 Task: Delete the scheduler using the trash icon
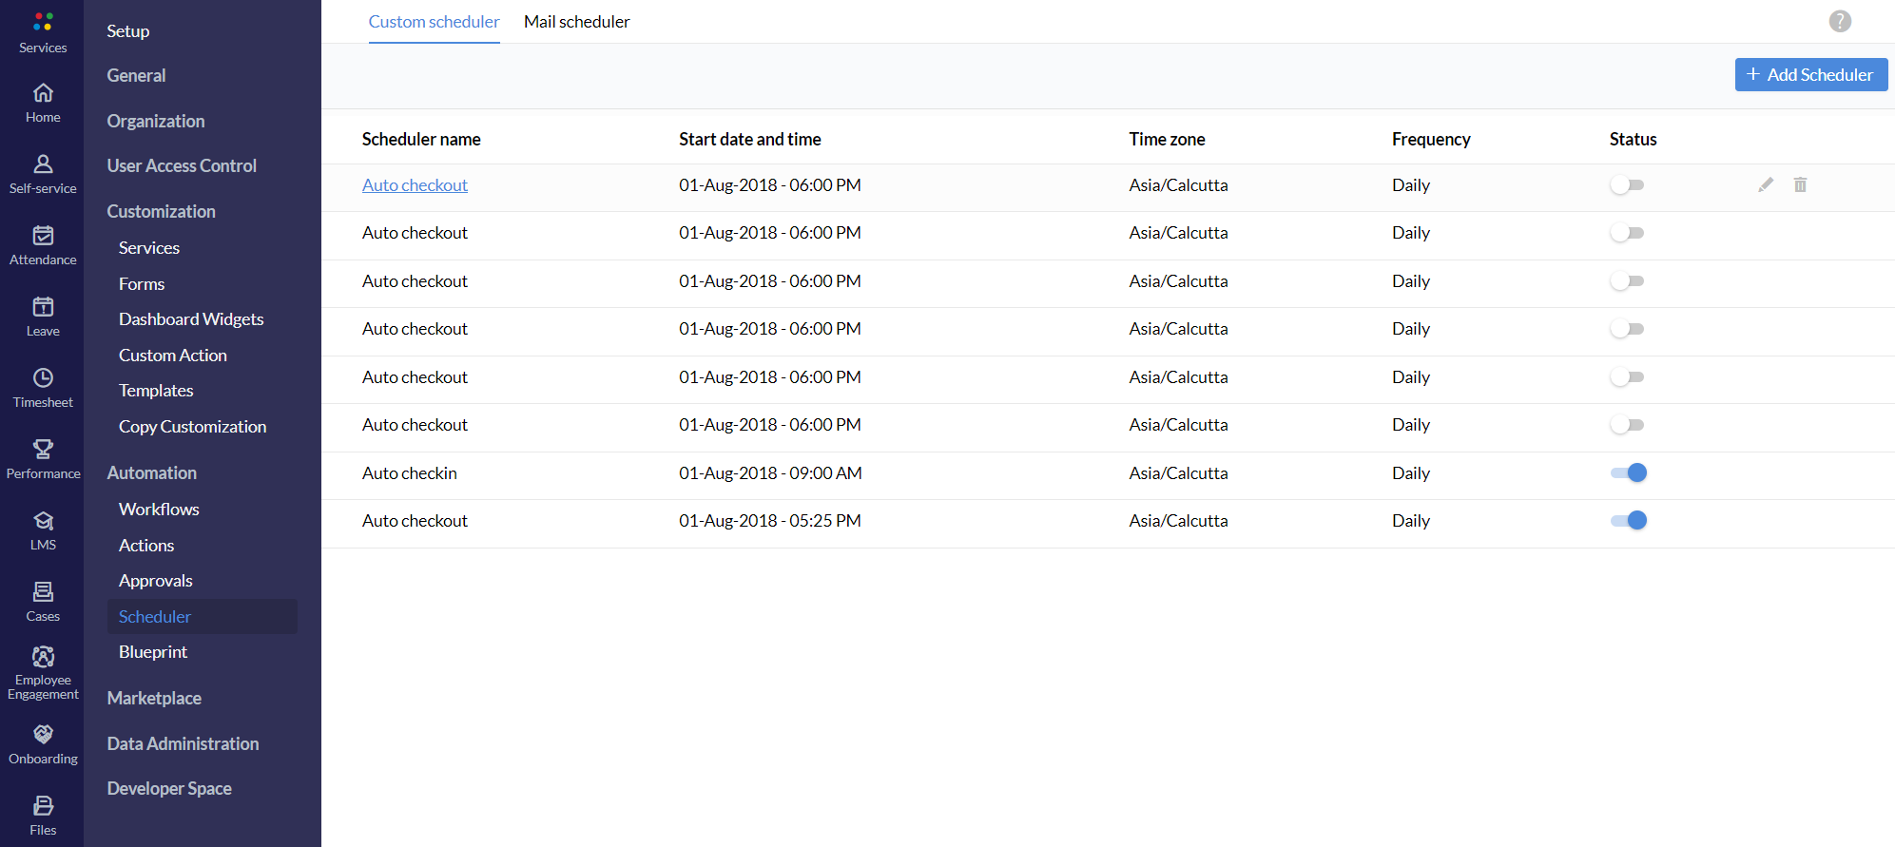point(1800,185)
